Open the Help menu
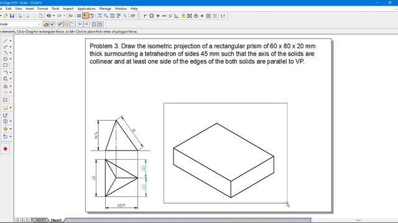The image size is (398, 223). (x=134, y=9)
